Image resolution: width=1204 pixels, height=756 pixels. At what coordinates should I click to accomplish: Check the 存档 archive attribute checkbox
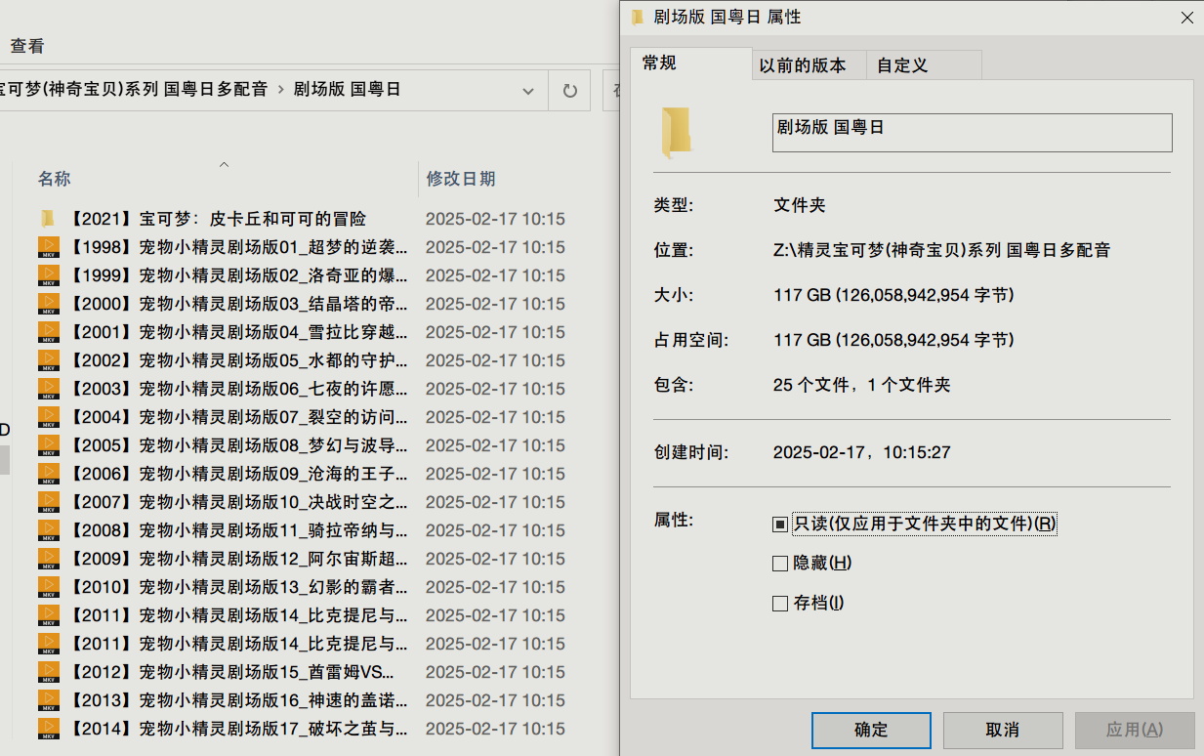(779, 603)
